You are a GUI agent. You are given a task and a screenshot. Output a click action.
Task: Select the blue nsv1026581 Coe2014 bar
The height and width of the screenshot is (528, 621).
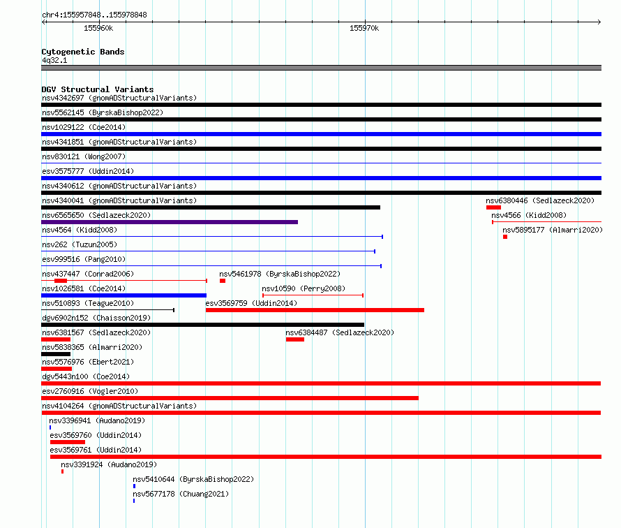click(124, 295)
